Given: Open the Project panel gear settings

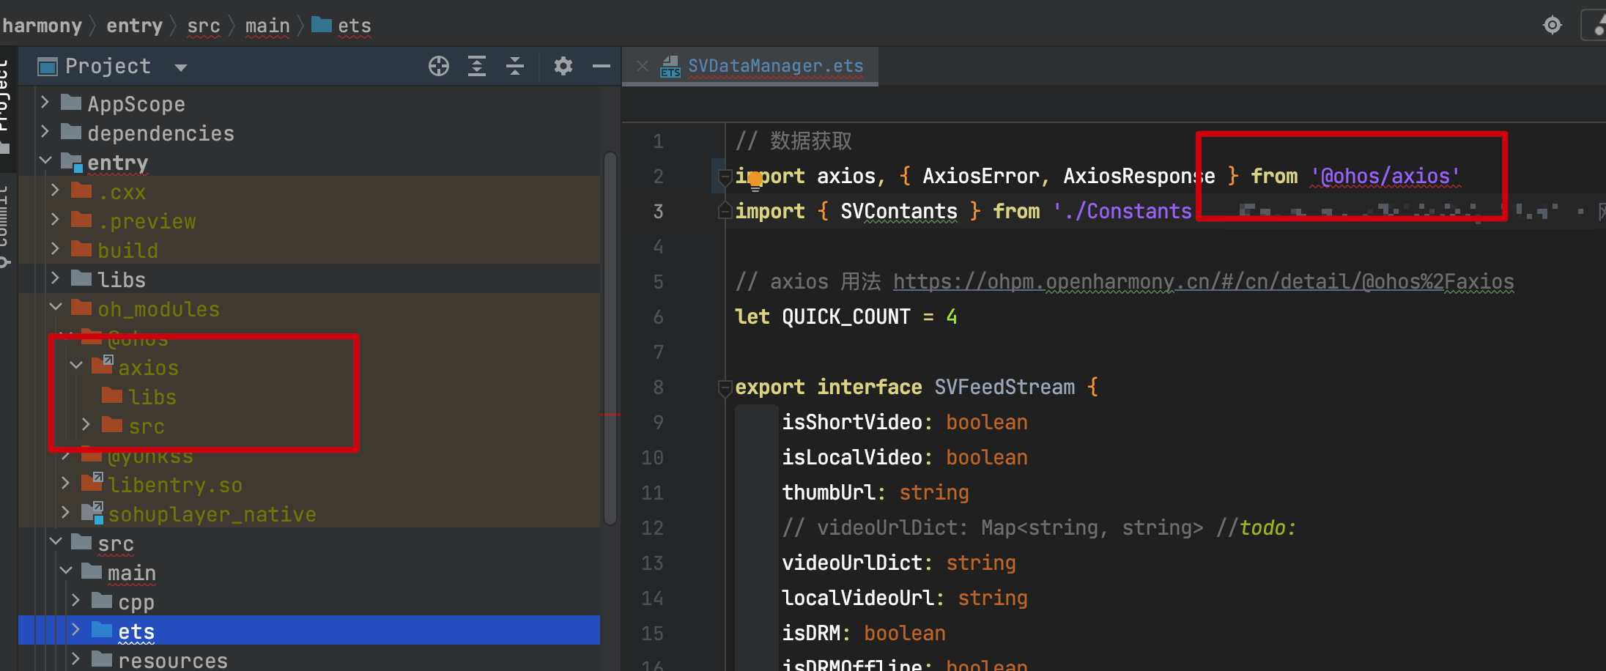Looking at the screenshot, I should coord(563,66).
